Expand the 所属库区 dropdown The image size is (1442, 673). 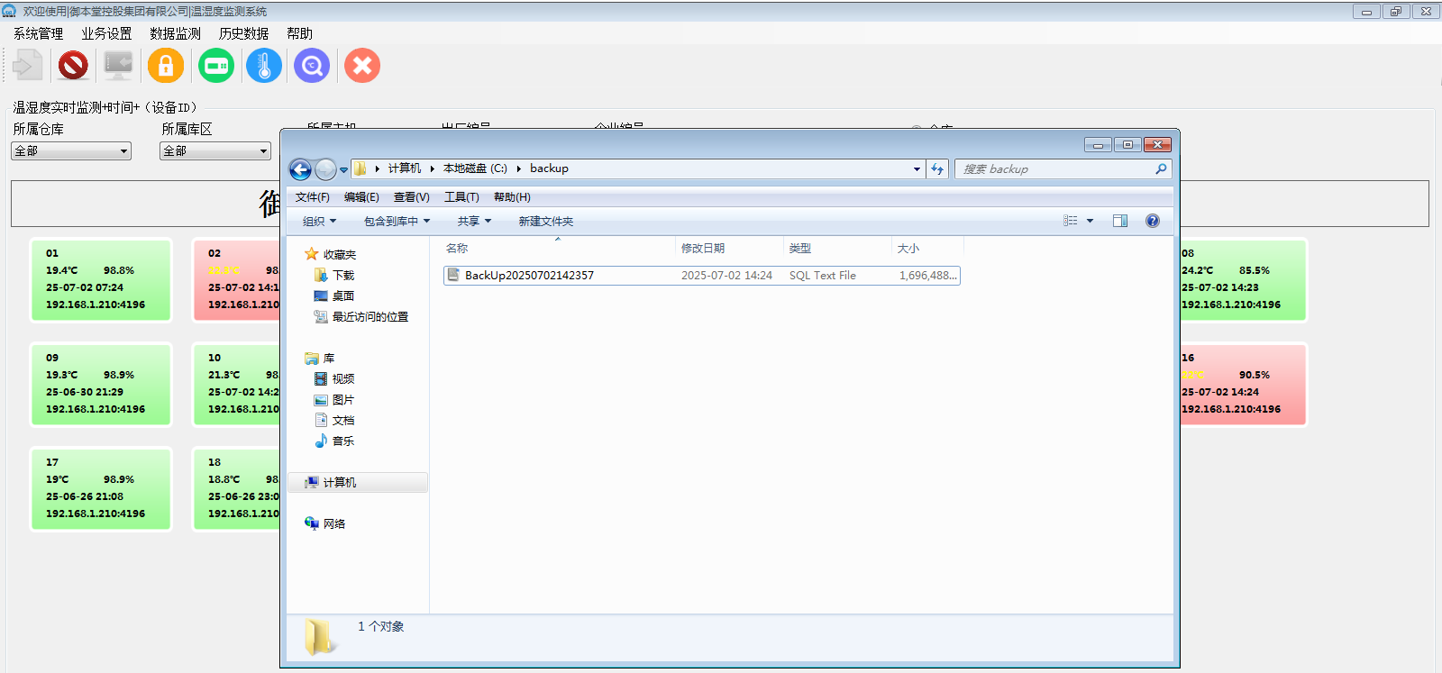tap(214, 151)
